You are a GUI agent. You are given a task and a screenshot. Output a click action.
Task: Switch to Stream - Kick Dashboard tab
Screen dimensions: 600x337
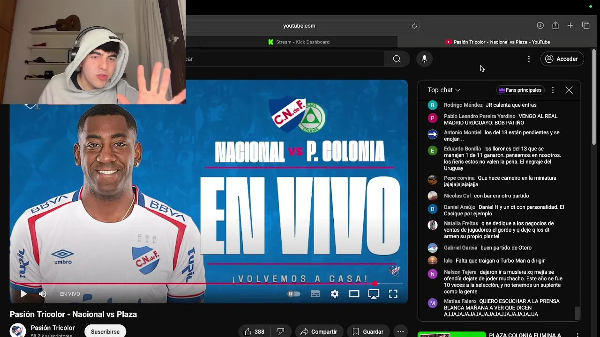click(x=298, y=42)
